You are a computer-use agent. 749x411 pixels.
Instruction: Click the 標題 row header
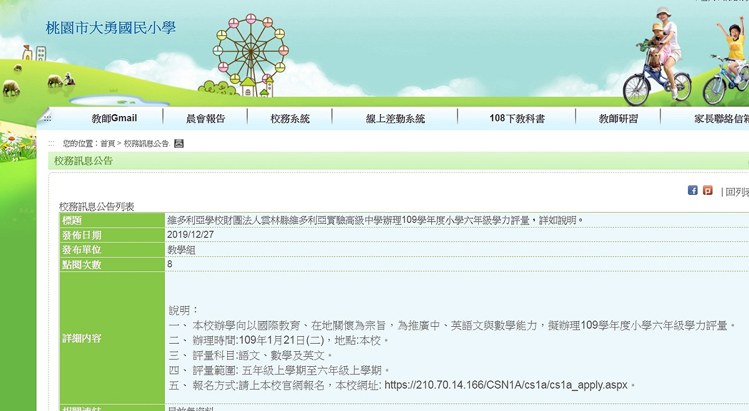[112, 220]
